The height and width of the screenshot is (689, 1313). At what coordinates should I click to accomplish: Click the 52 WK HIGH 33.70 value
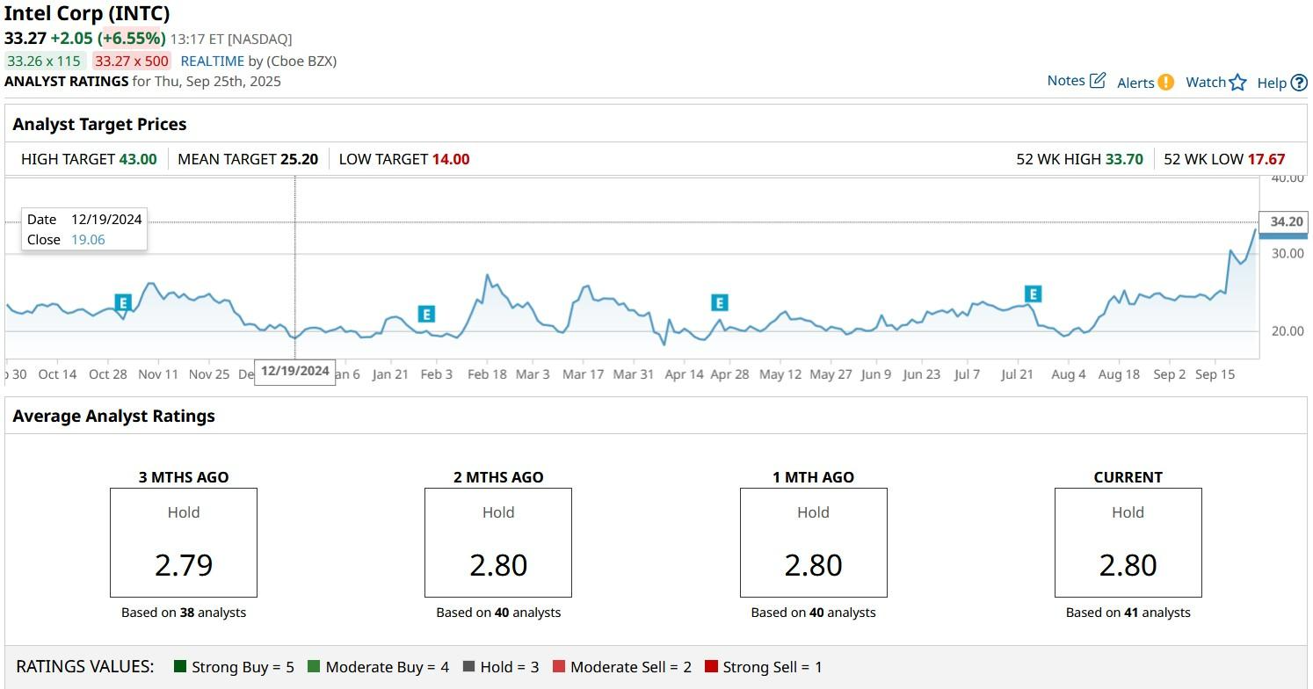point(1124,159)
